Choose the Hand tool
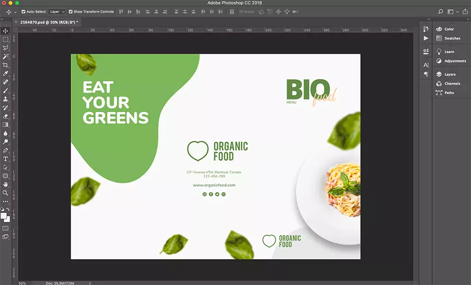This screenshot has width=471, height=285. pyautogui.click(x=6, y=184)
